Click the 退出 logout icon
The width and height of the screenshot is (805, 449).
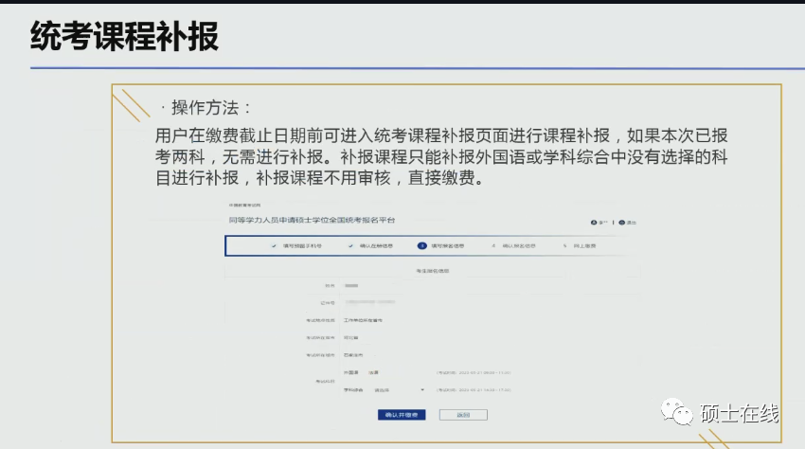tap(620, 223)
